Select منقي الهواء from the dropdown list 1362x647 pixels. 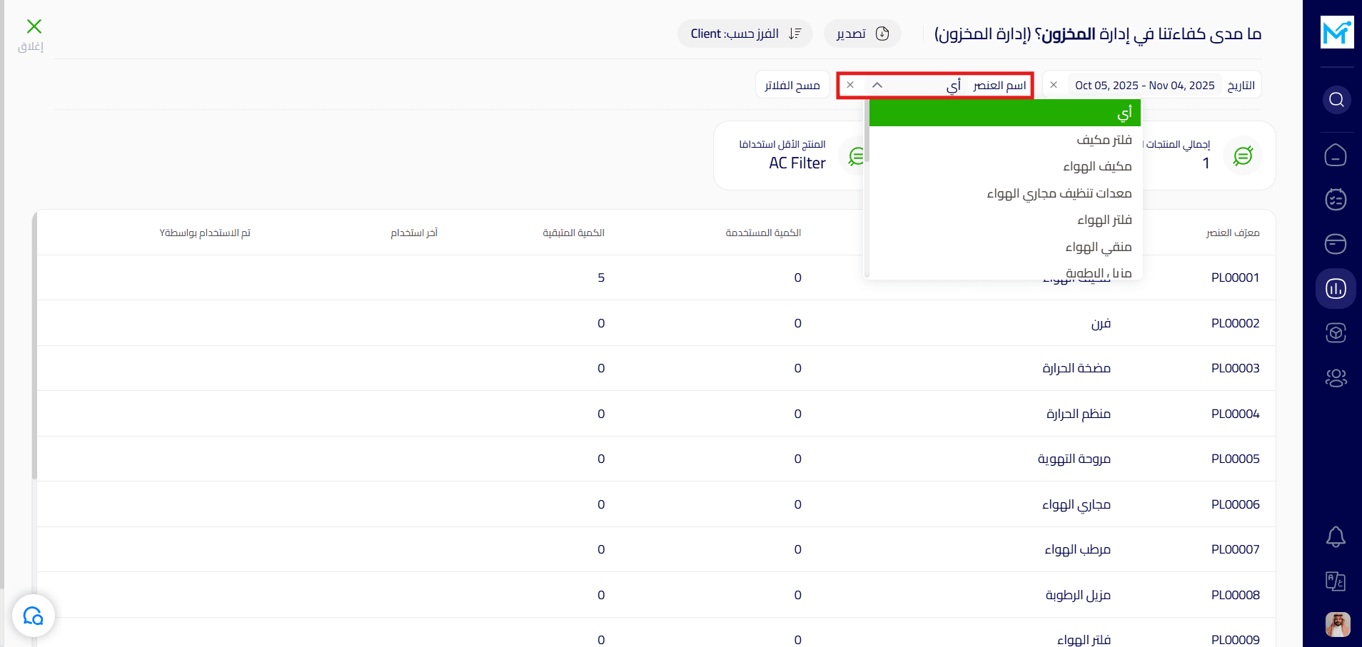pyautogui.click(x=1005, y=247)
